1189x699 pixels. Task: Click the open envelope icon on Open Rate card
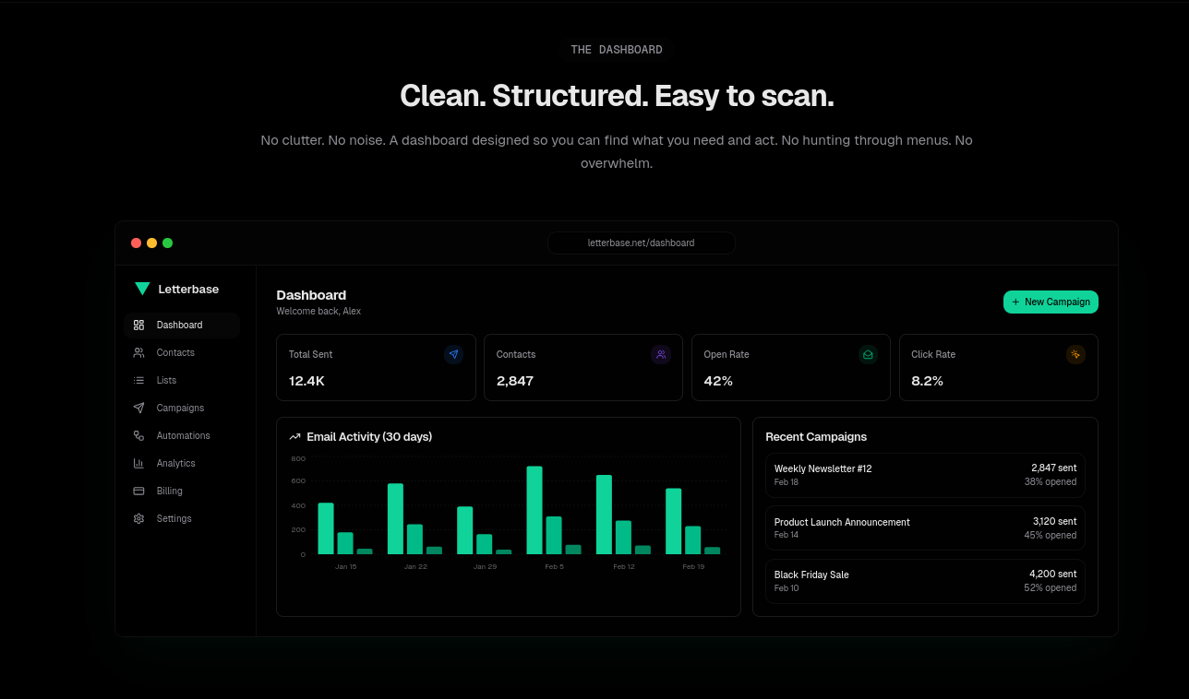click(x=868, y=354)
